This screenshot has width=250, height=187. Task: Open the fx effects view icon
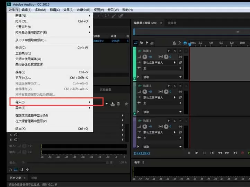[x=141, y=43]
